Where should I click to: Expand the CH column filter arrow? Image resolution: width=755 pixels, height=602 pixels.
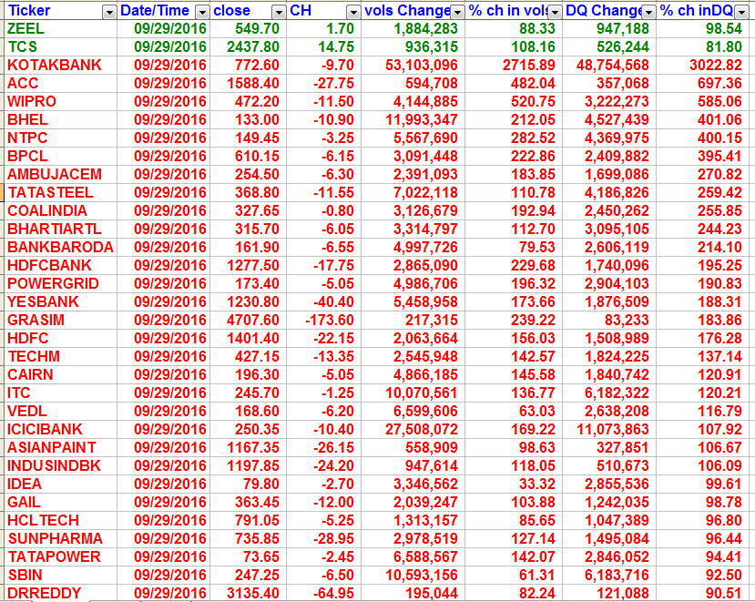pos(352,11)
